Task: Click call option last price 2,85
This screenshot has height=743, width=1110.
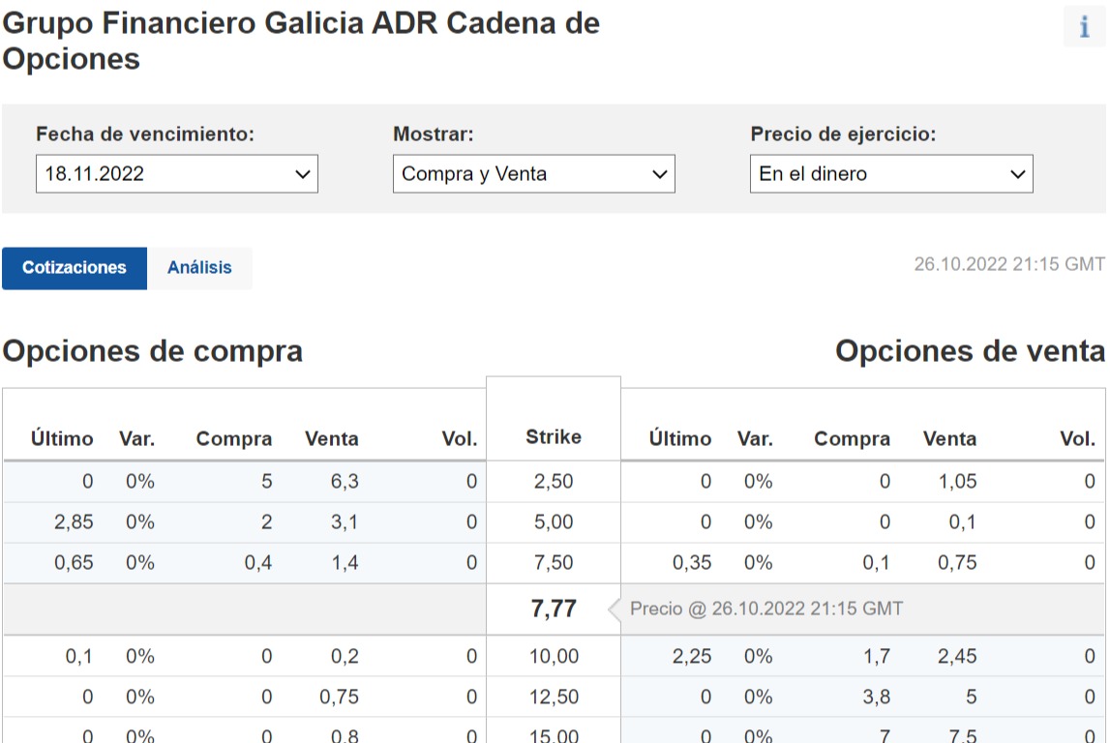Action: [74, 522]
